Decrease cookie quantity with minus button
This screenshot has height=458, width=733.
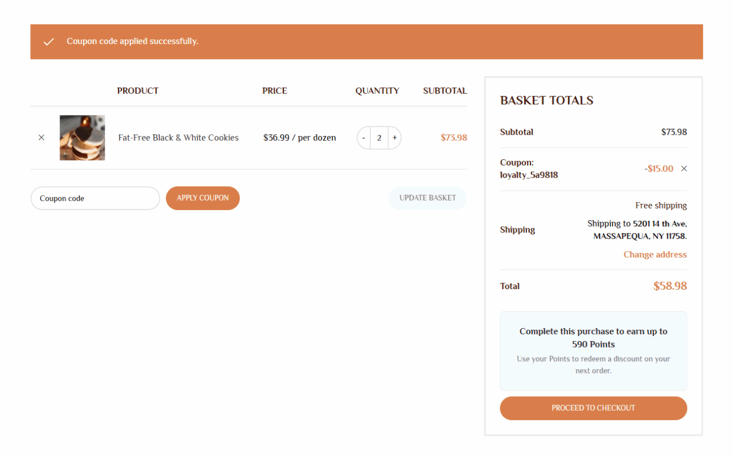[364, 138]
